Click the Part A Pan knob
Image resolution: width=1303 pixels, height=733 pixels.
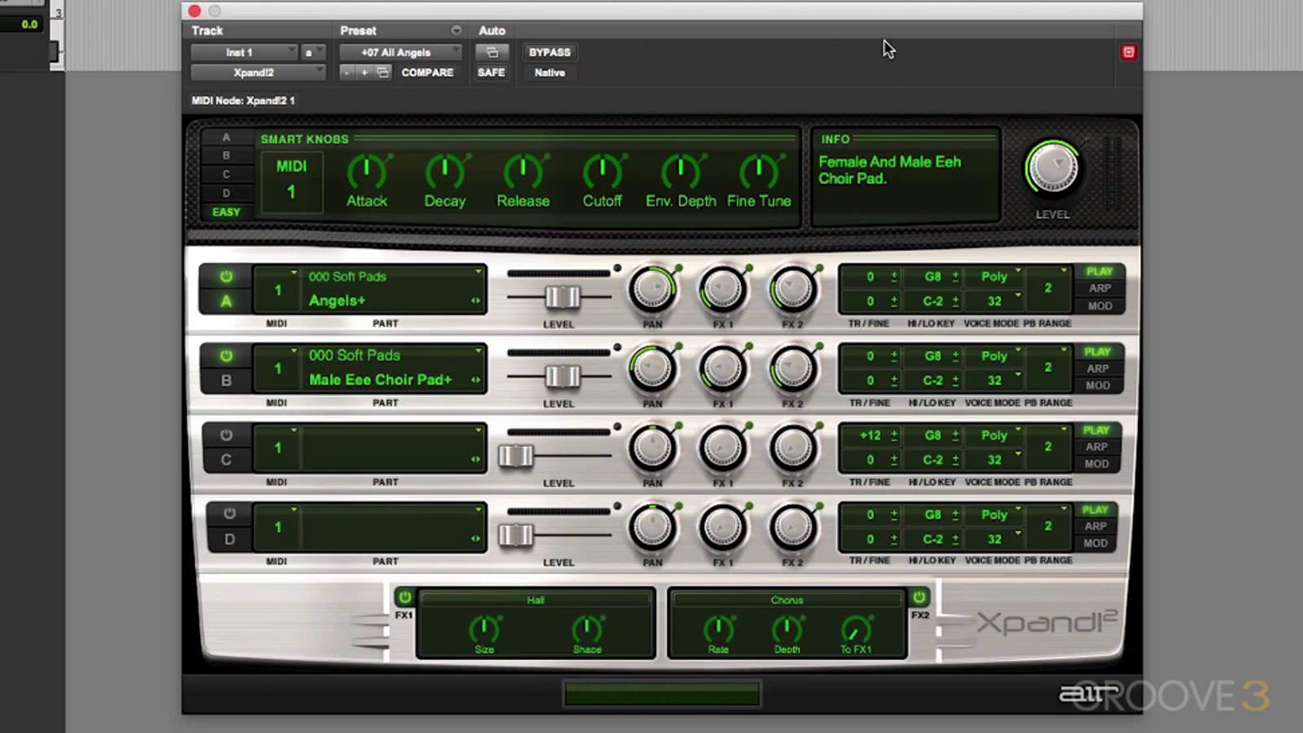click(652, 289)
